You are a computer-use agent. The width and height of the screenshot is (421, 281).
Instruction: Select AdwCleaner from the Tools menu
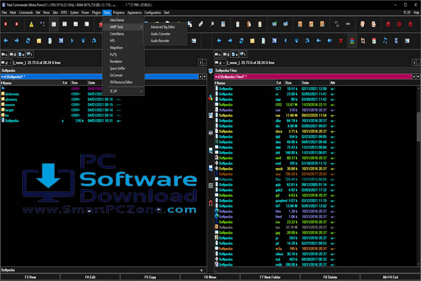pos(123,20)
